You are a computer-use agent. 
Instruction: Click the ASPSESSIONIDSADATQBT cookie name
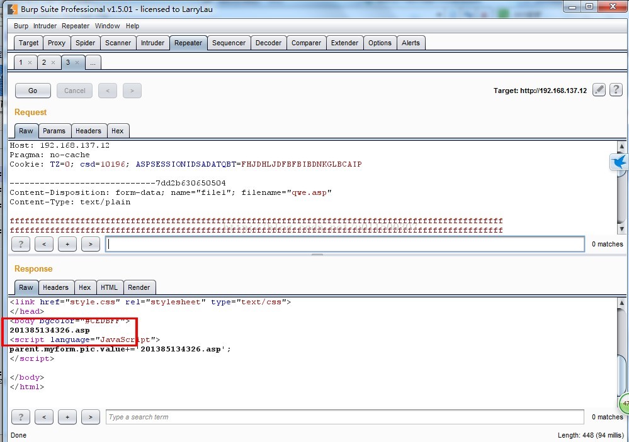pyautogui.click(x=186, y=164)
